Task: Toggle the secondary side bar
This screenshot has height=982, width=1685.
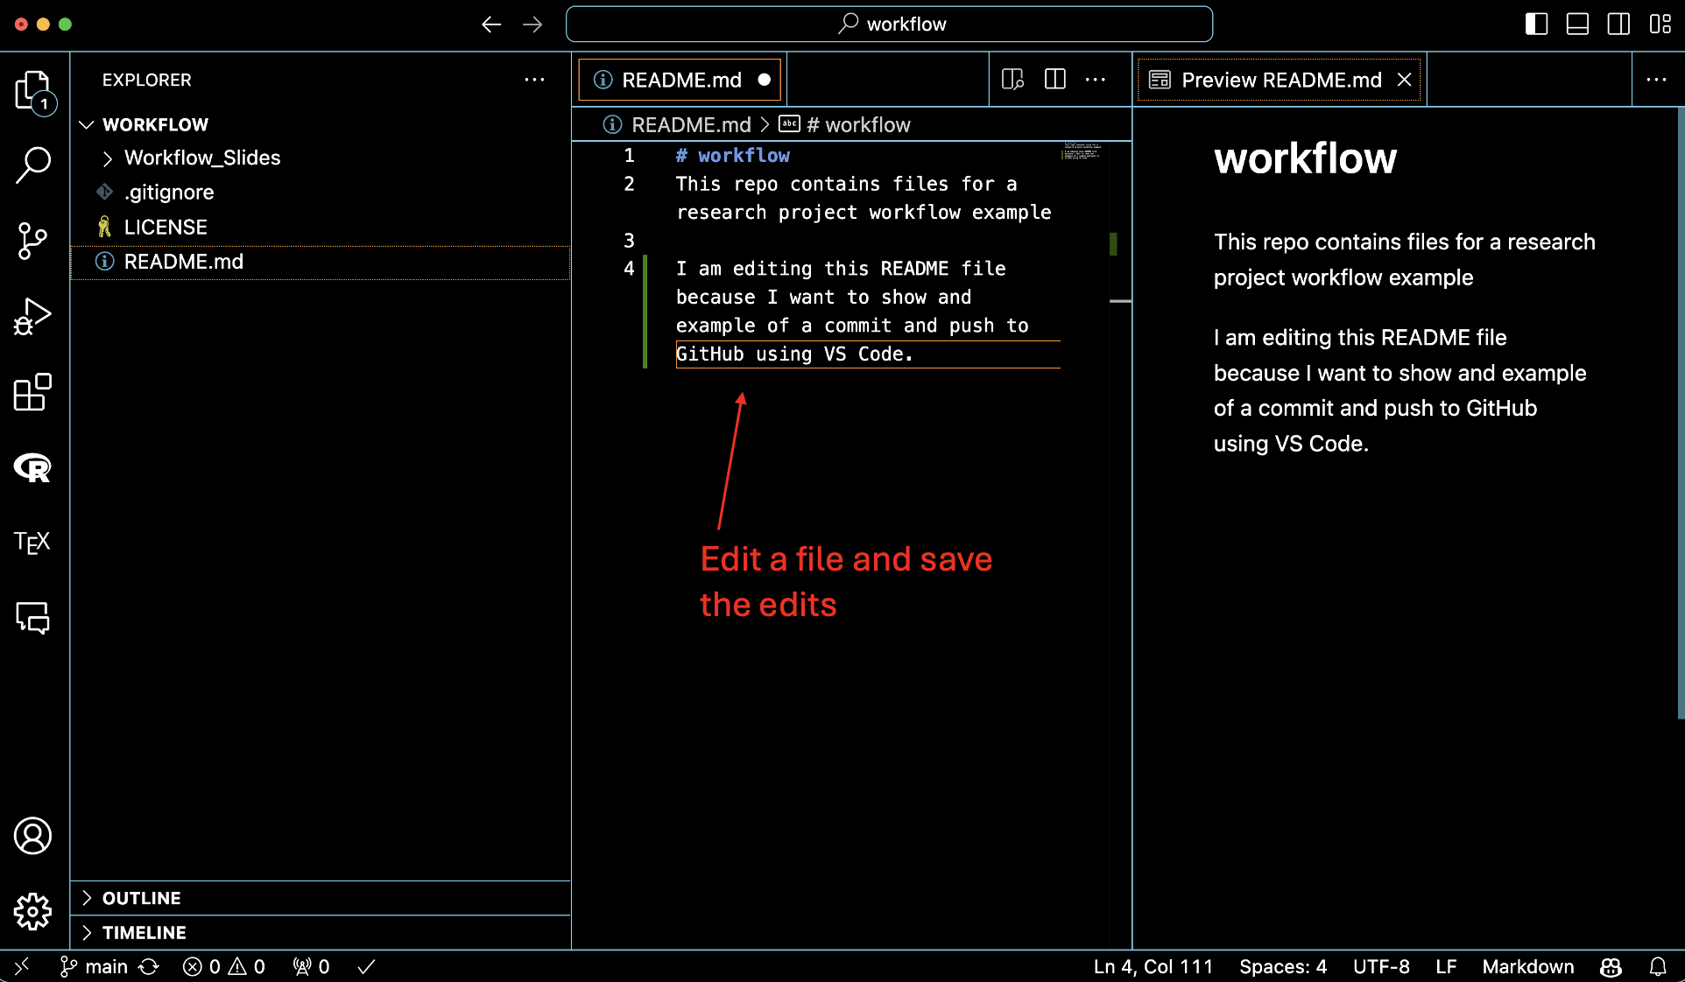Action: (x=1618, y=25)
